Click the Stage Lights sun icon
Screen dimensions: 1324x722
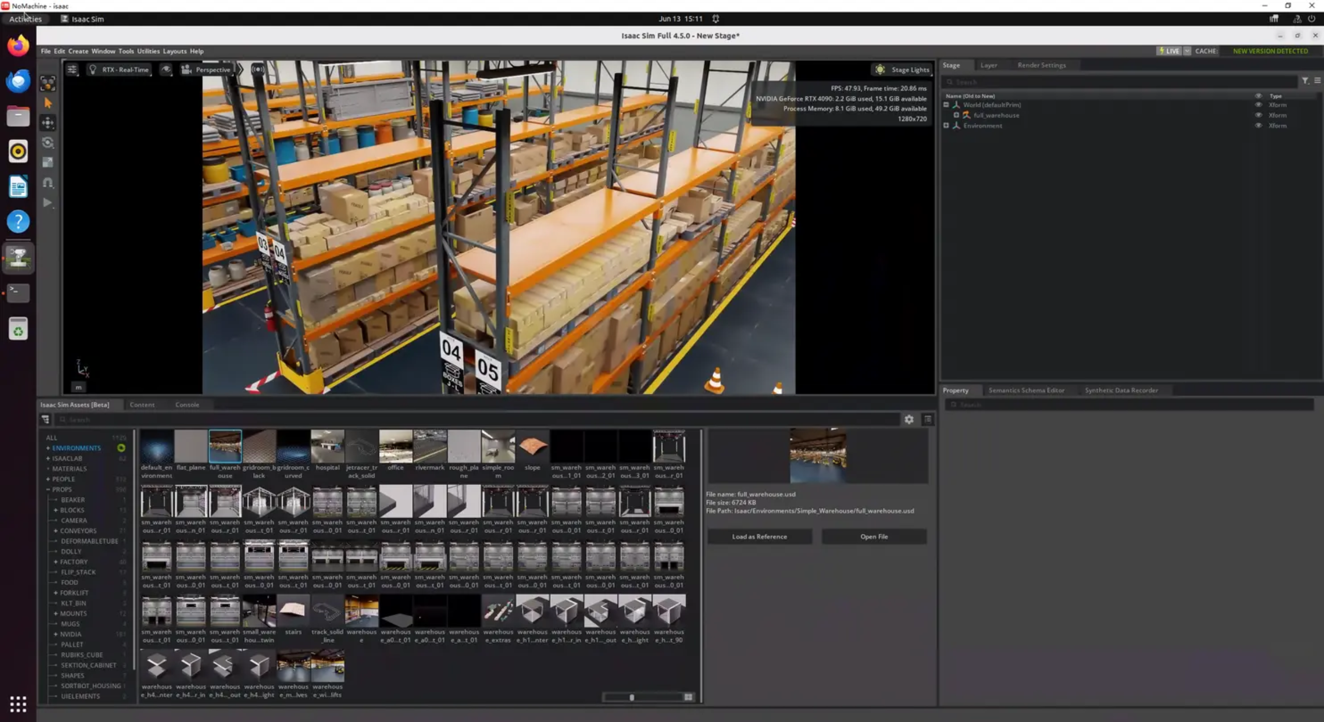point(880,69)
